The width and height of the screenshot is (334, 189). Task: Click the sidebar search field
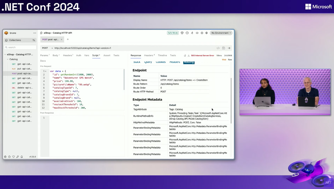(20, 47)
